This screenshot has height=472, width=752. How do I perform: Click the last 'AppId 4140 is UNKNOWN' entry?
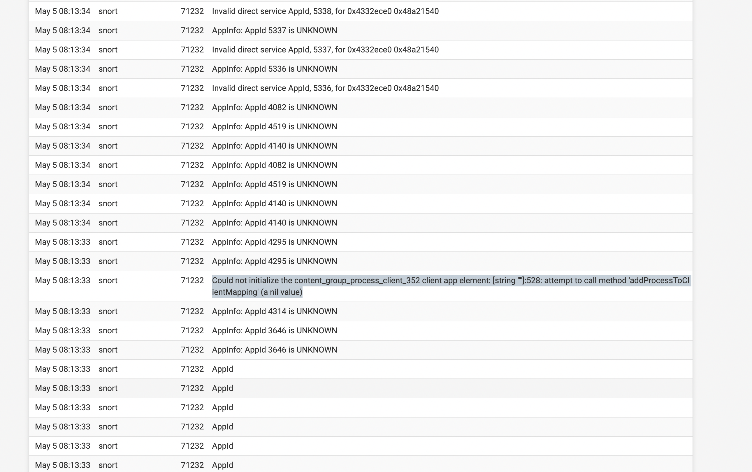tap(274, 223)
